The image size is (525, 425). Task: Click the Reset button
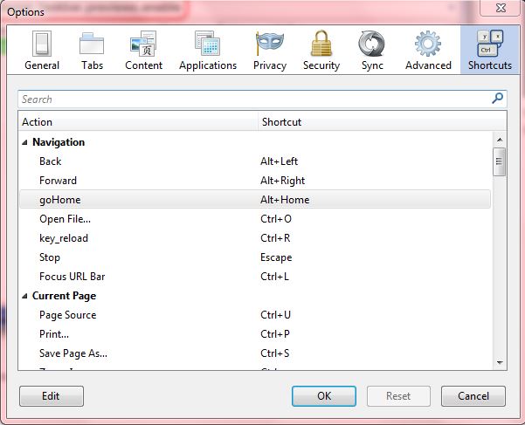pyautogui.click(x=398, y=396)
